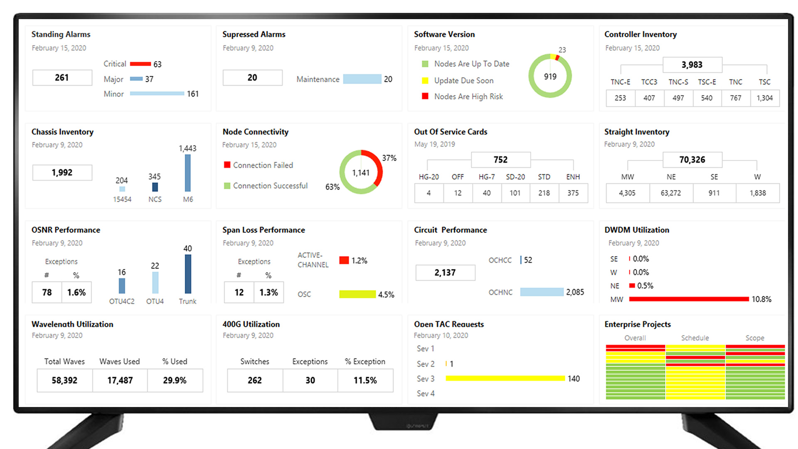Click red Nodes Are High Risk legend square
This screenshot has height=449, width=798.
[425, 96]
